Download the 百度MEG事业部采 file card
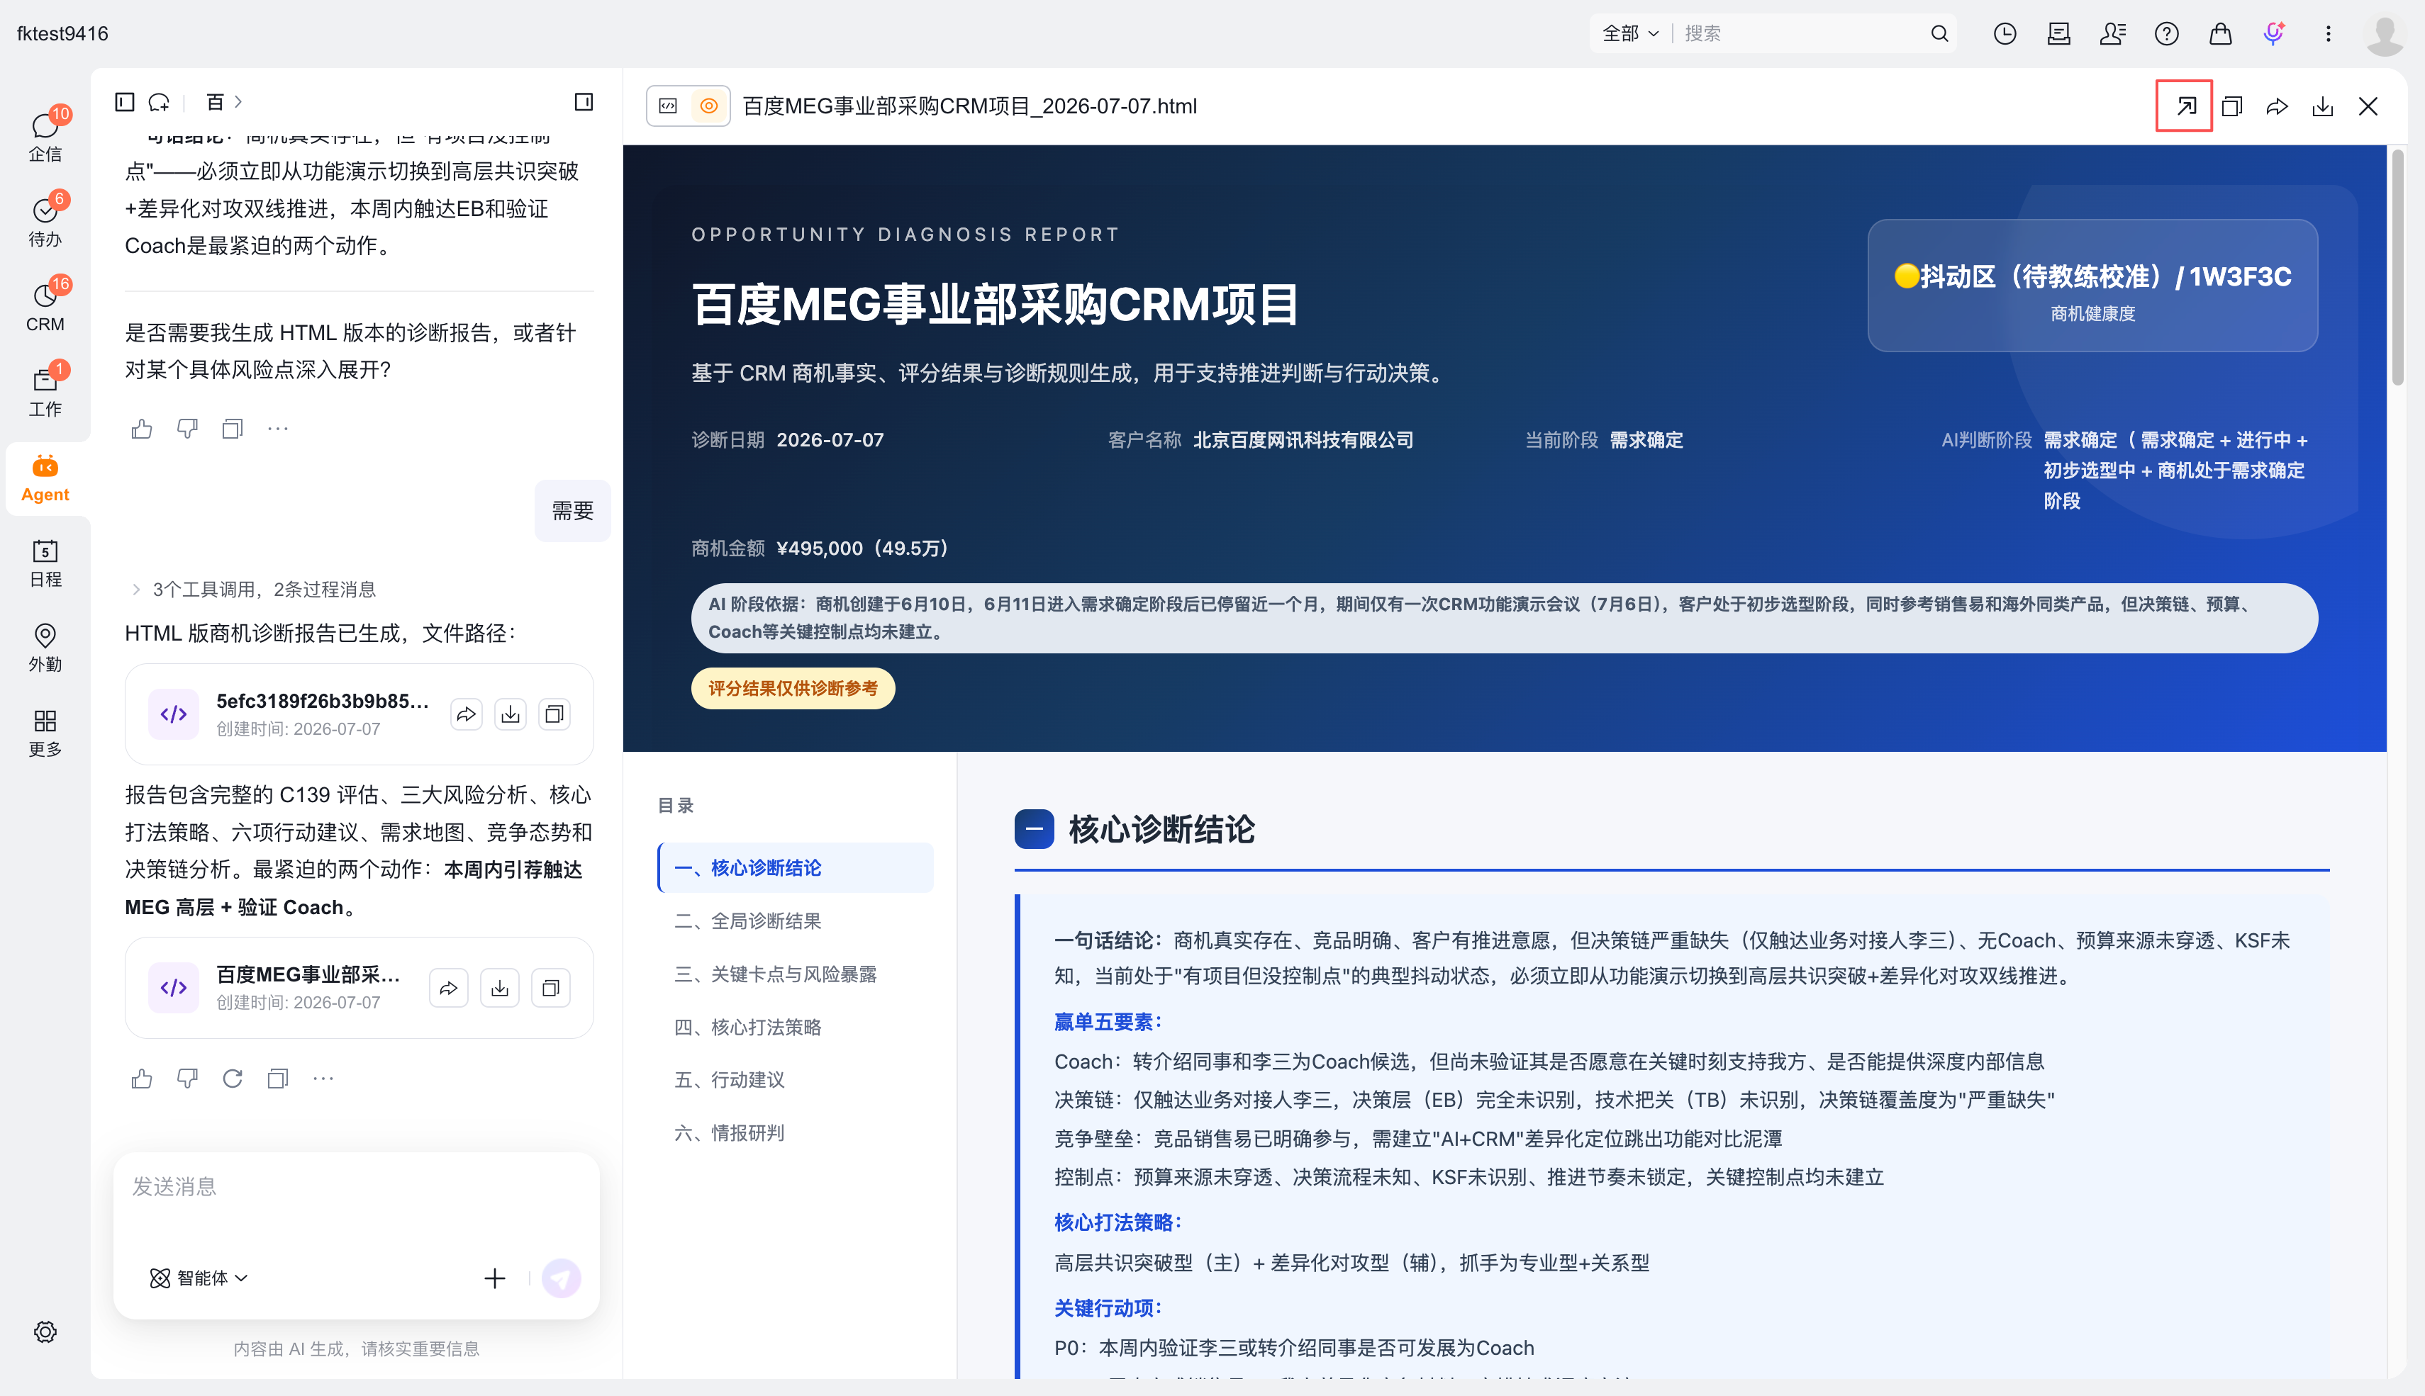 coord(500,988)
